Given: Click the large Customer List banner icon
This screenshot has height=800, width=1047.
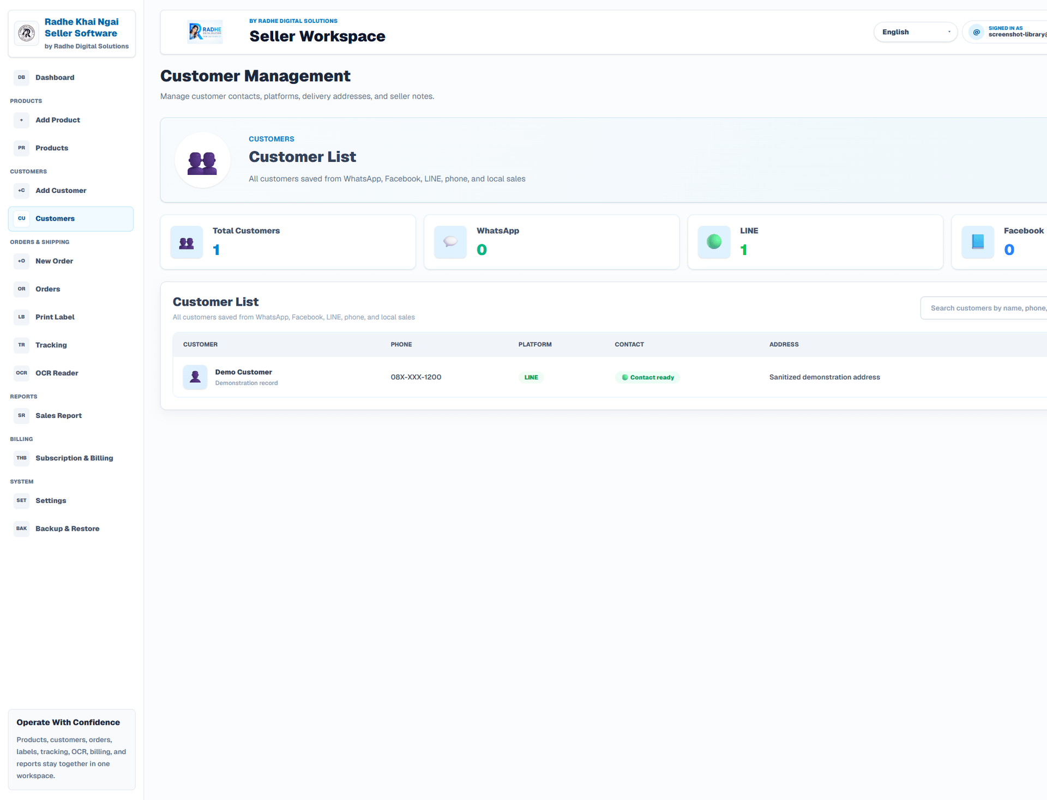Looking at the screenshot, I should 202,160.
